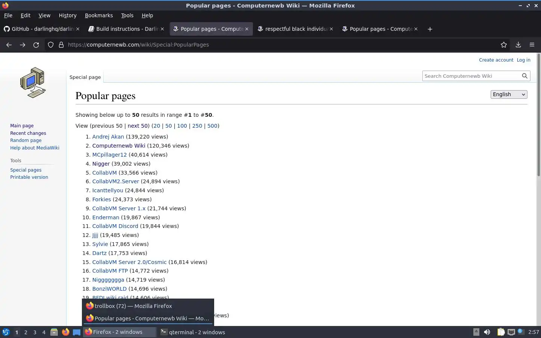This screenshot has height=338, width=541.
Task: Select trollbox (72) window in taskbar popup
Action: 148,306
